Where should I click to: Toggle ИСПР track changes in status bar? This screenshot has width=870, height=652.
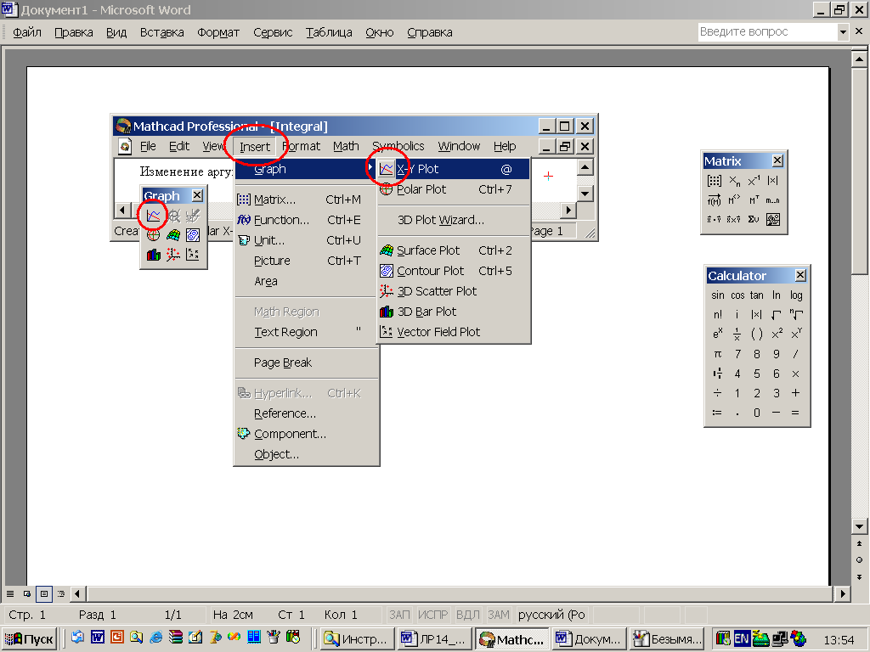[432, 615]
